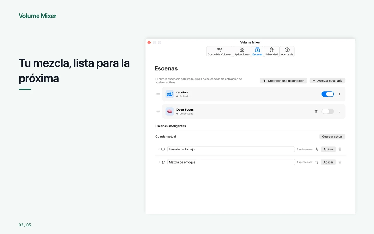Disable the reunión scene toggle
Screen dimensions: 374x234
[328, 94]
